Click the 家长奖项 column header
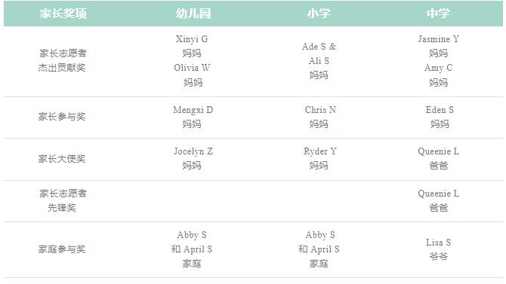This screenshot has width=506, height=284. tap(63, 14)
